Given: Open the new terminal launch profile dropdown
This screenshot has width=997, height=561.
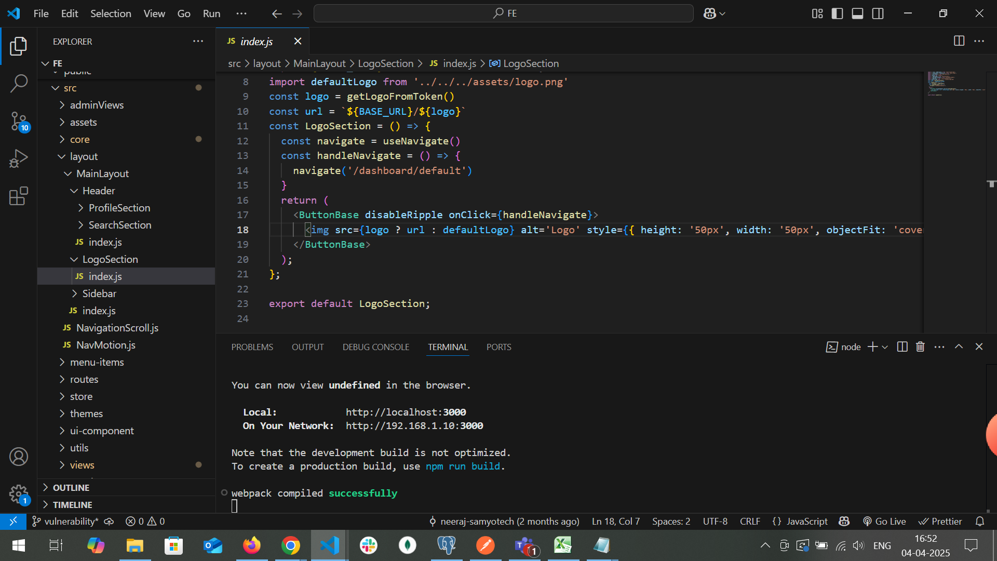Looking at the screenshot, I should coord(885,347).
